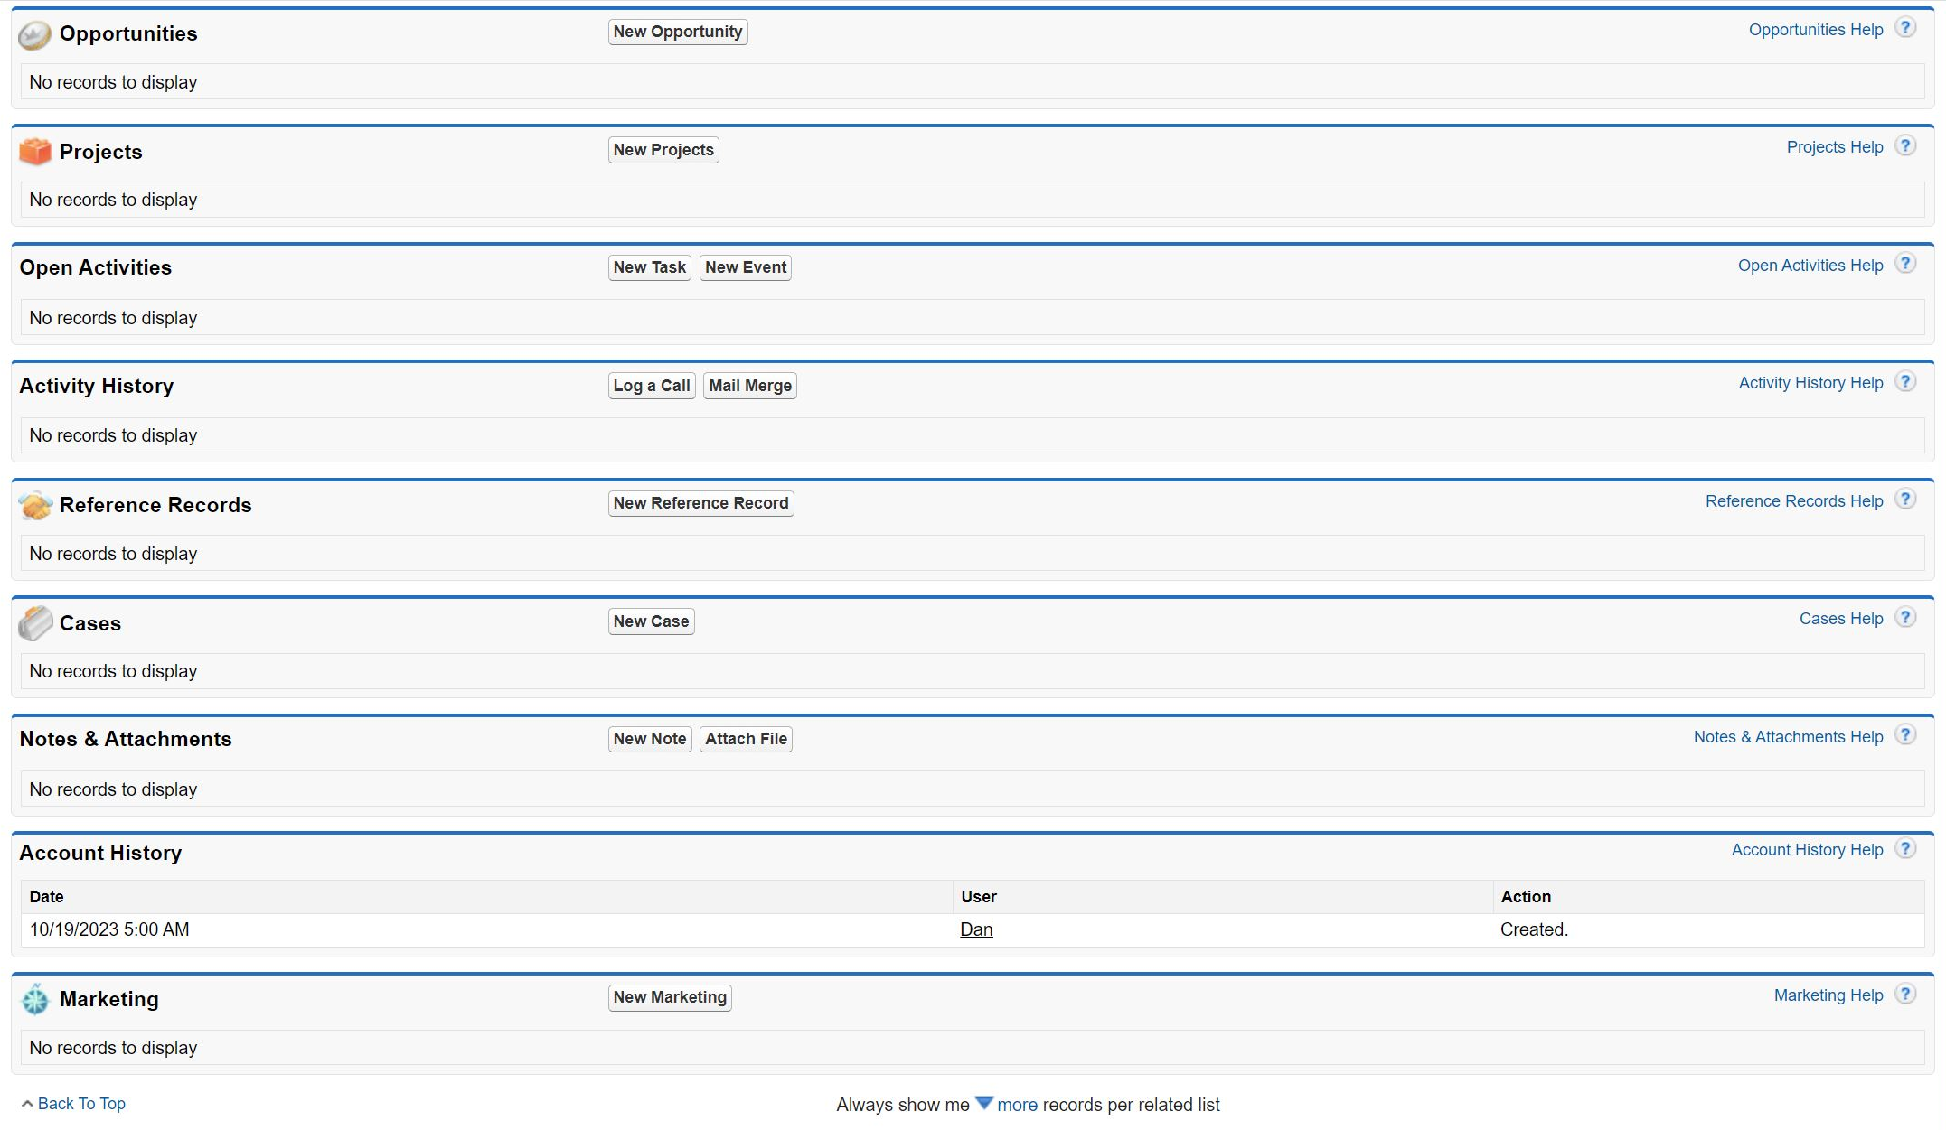
Task: Open the Notes & Attachments Help link
Action: (x=1789, y=737)
